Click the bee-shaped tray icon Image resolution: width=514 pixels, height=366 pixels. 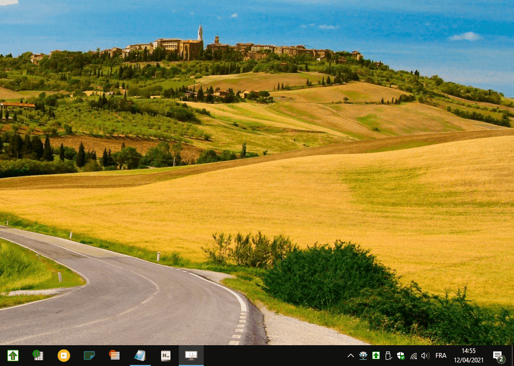[x=363, y=356]
